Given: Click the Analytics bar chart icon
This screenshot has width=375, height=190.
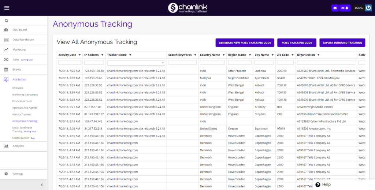Looking at the screenshot, I should [x=6, y=146].
